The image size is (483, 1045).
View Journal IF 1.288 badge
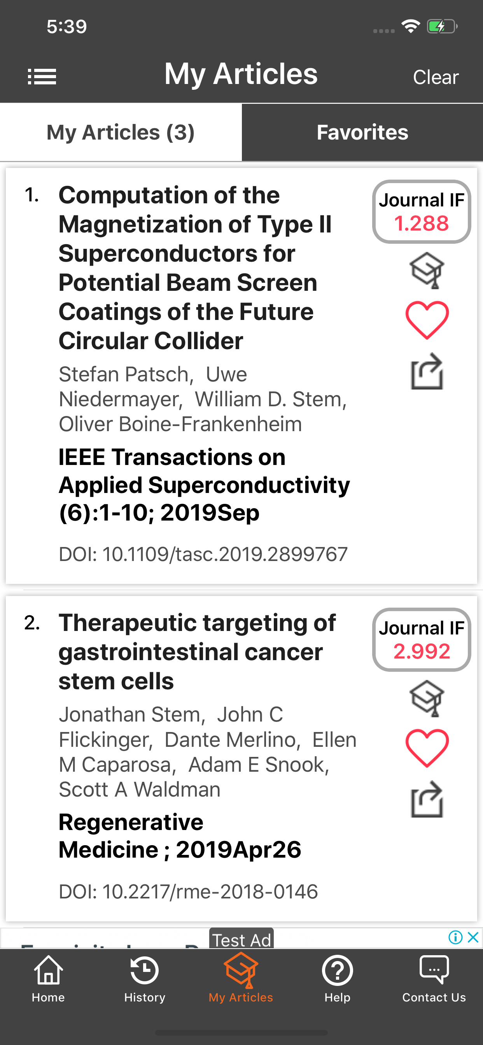point(421,212)
